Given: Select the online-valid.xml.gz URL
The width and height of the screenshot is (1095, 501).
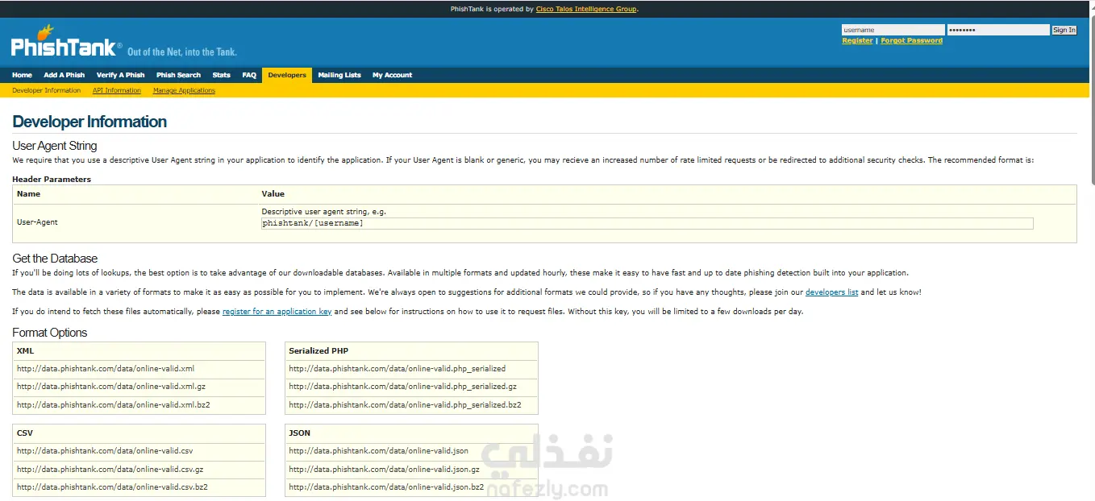Looking at the screenshot, I should pos(111,387).
